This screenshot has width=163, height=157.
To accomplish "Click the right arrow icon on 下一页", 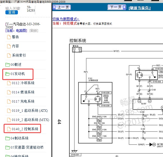I will pyautogui.click(x=124, y=7).
